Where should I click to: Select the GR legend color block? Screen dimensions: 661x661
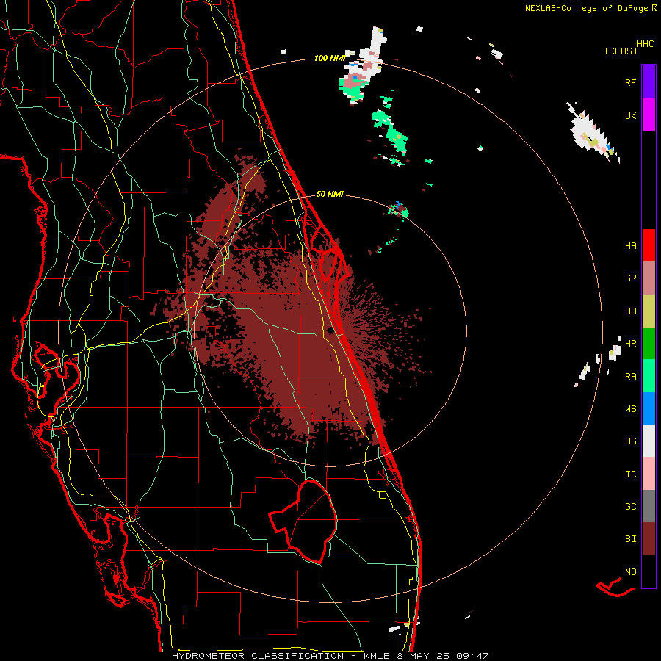click(649, 278)
